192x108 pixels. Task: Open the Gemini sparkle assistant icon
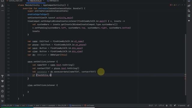pyautogui.click(x=189, y=21)
